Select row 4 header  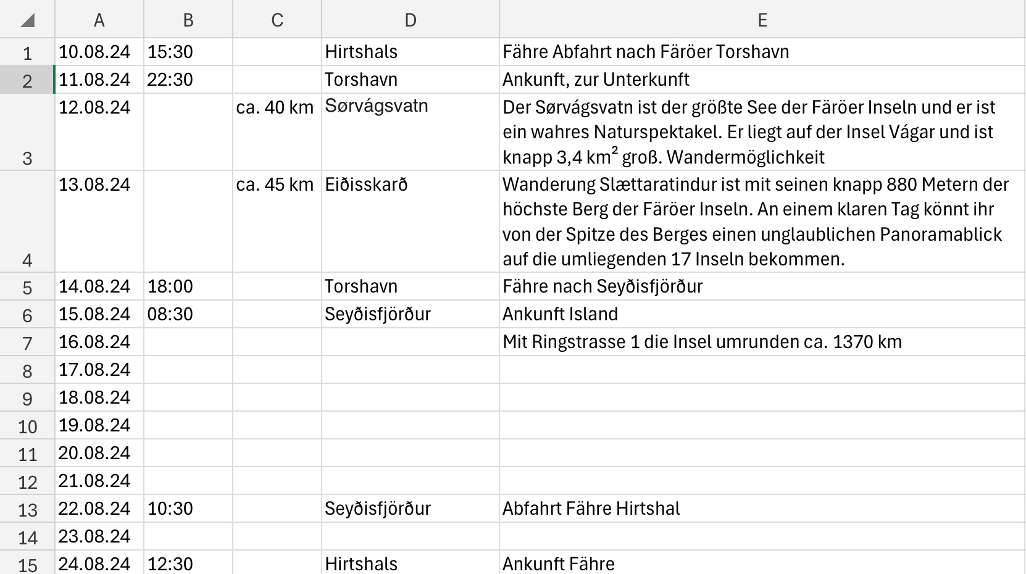coord(27,222)
